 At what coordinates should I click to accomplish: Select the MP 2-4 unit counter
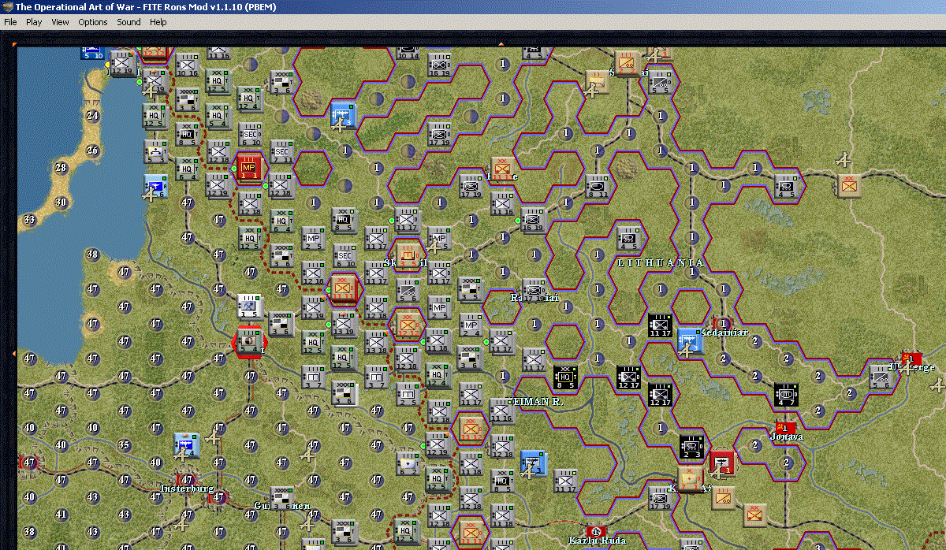(471, 325)
